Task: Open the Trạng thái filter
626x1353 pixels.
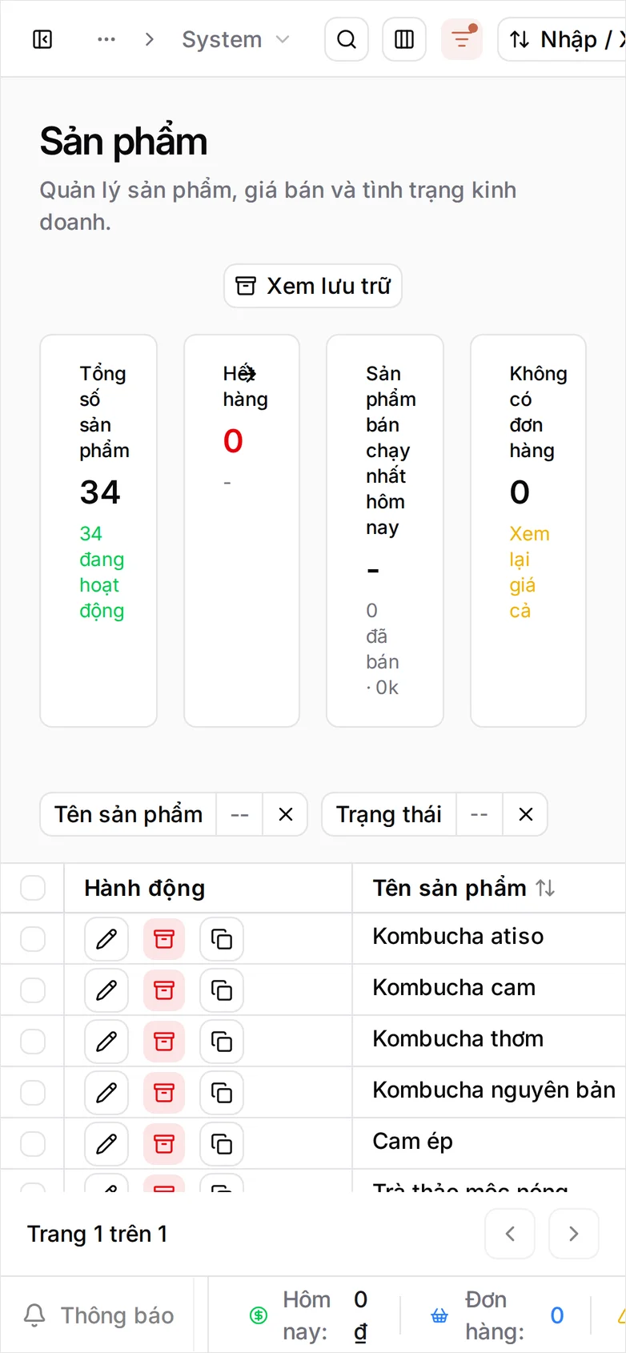Action: pyautogui.click(x=389, y=814)
